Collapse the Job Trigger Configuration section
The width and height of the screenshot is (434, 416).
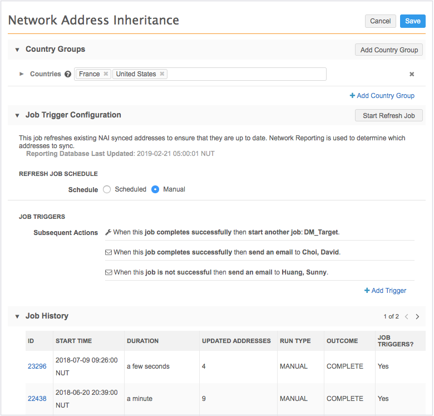(17, 115)
